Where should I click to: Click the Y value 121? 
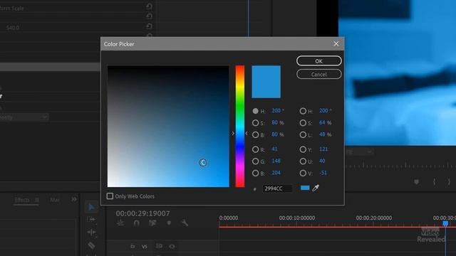point(323,149)
